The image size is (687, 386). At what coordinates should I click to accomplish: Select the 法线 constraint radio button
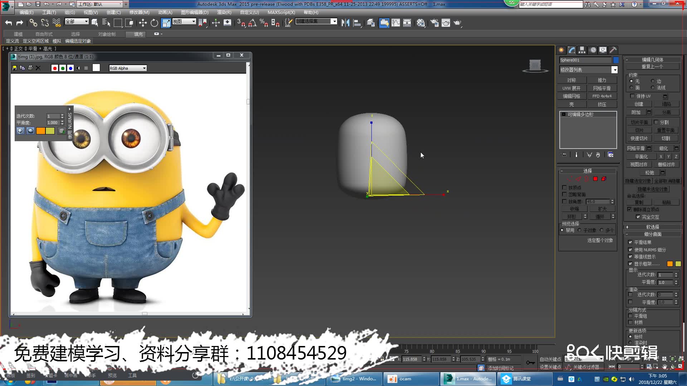[653, 88]
